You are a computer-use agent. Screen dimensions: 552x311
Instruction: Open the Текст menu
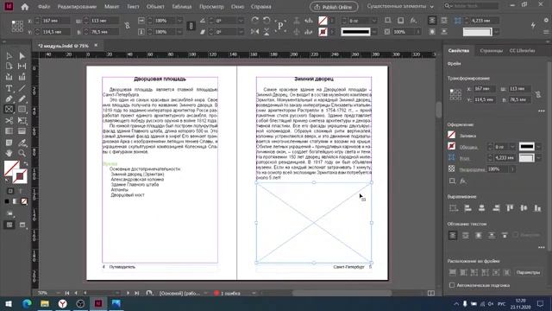(x=133, y=7)
